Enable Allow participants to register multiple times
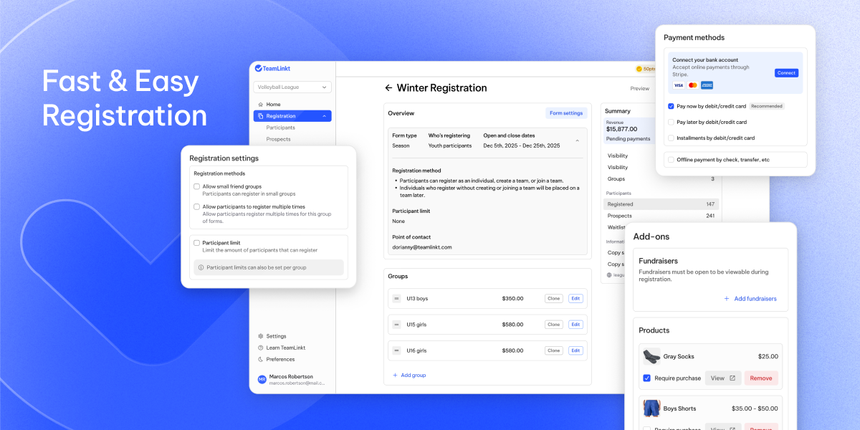The width and height of the screenshot is (860, 430). coord(197,206)
